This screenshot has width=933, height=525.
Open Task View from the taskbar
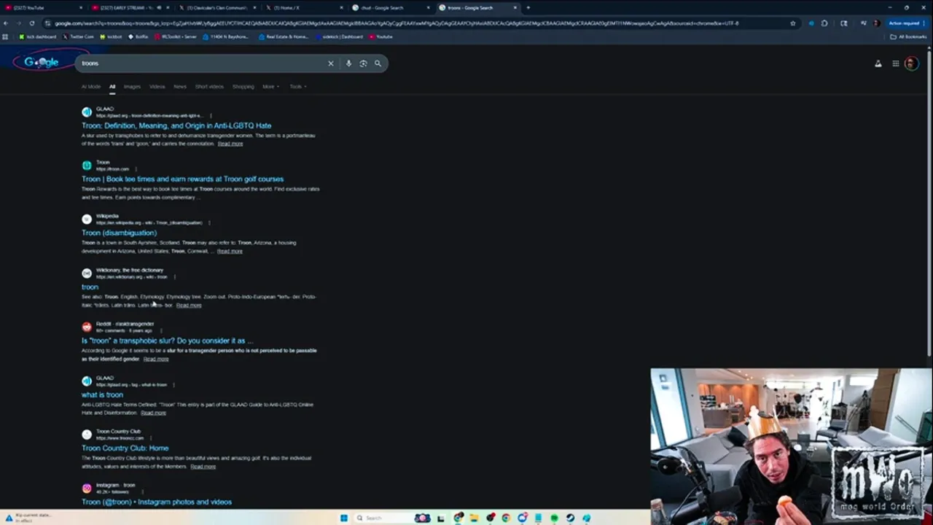(x=441, y=518)
